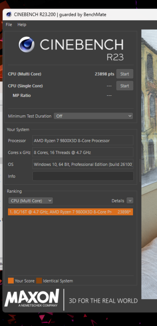
Task: Open the CPU (Multi Core) ranking dropdown
Action: (30, 200)
